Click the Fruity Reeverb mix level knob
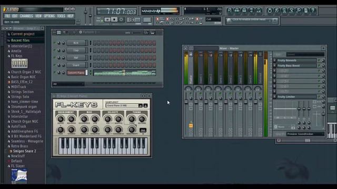Image resolution: width=337 pixels, height=189 pixels. tap(323, 61)
